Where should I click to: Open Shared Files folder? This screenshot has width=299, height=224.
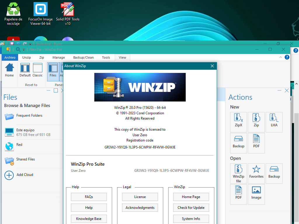pyautogui.click(x=20, y=161)
